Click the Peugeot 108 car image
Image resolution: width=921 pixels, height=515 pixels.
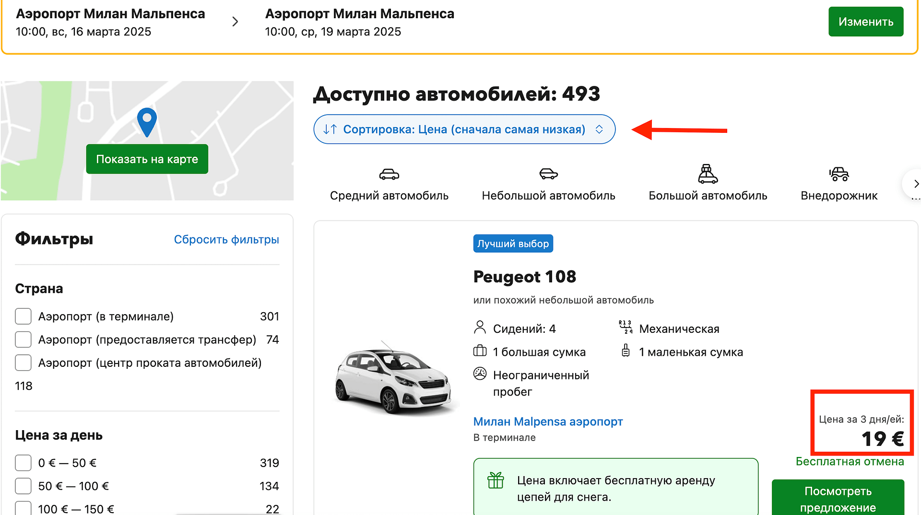click(x=393, y=378)
